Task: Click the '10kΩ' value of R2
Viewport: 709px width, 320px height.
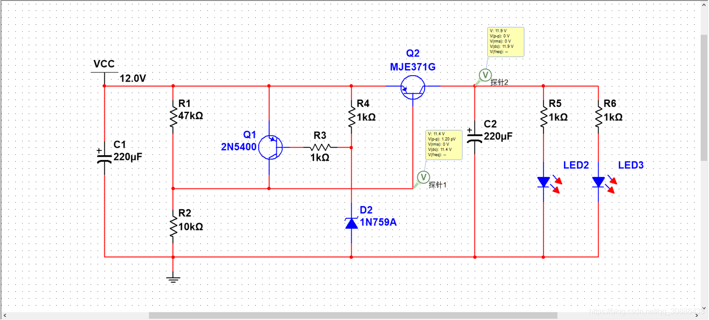Action: click(x=191, y=227)
